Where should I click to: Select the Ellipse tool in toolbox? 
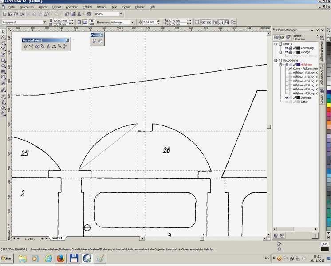coord(3,66)
